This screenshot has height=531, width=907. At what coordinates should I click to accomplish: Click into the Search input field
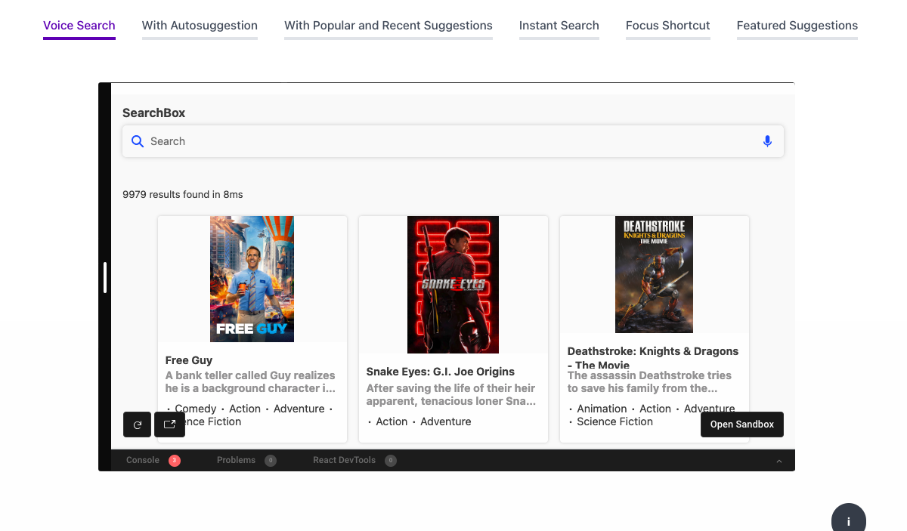pyautogui.click(x=378, y=141)
